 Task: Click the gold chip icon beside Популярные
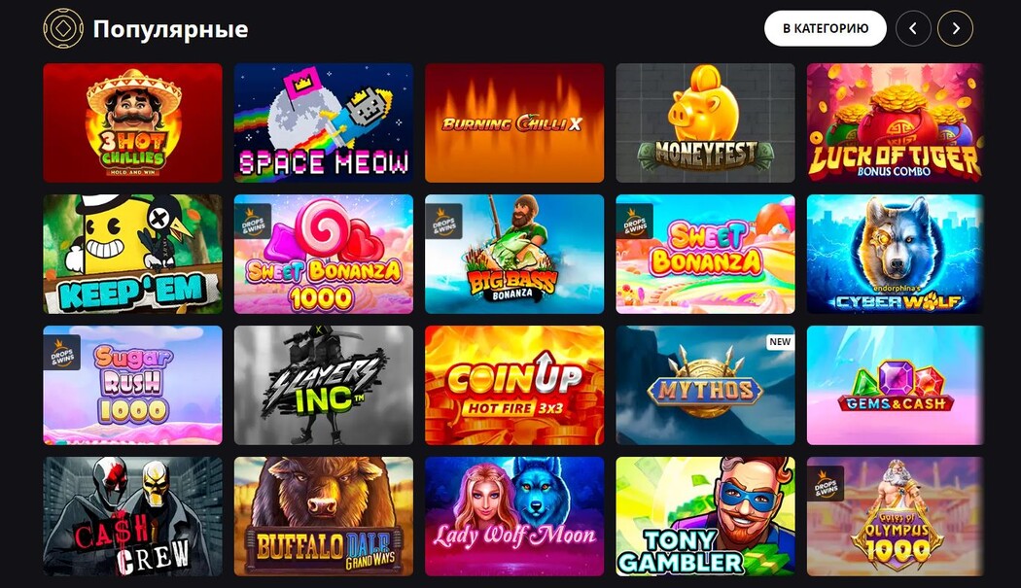coord(63,28)
